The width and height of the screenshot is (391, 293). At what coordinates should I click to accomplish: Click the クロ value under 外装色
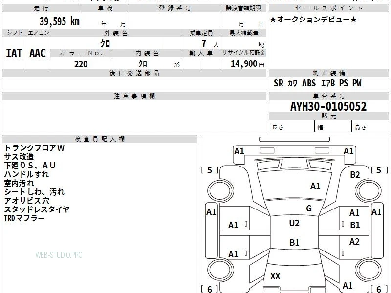click(x=105, y=43)
